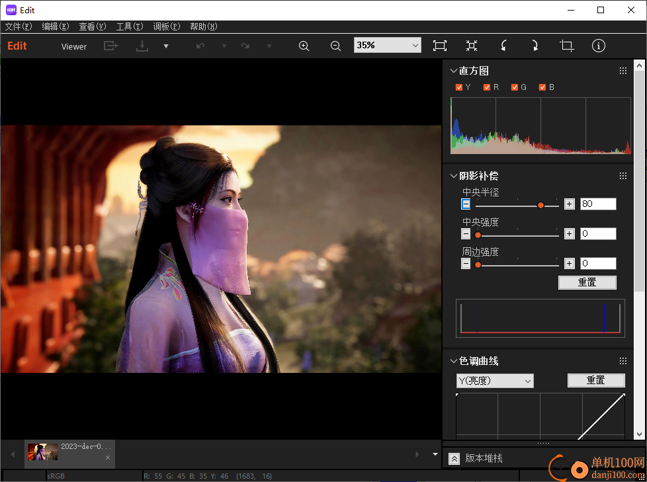
Task: Open the 帮助(H) menu
Action: [203, 27]
